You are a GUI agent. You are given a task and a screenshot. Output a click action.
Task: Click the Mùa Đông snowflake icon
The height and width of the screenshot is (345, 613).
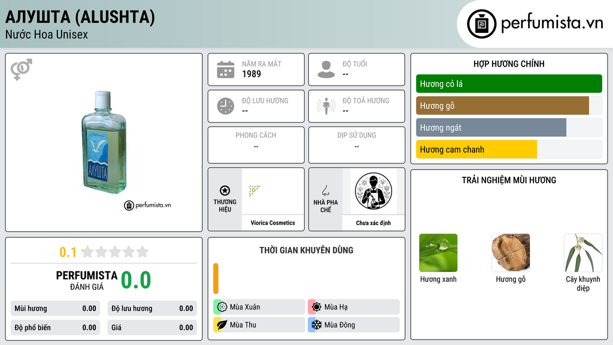pyautogui.click(x=317, y=325)
